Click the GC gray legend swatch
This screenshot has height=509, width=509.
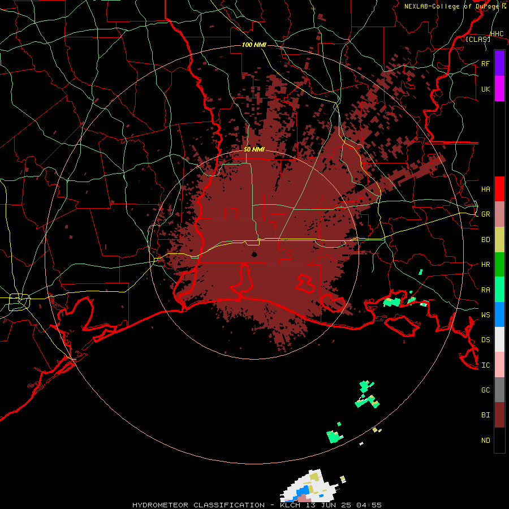point(499,390)
